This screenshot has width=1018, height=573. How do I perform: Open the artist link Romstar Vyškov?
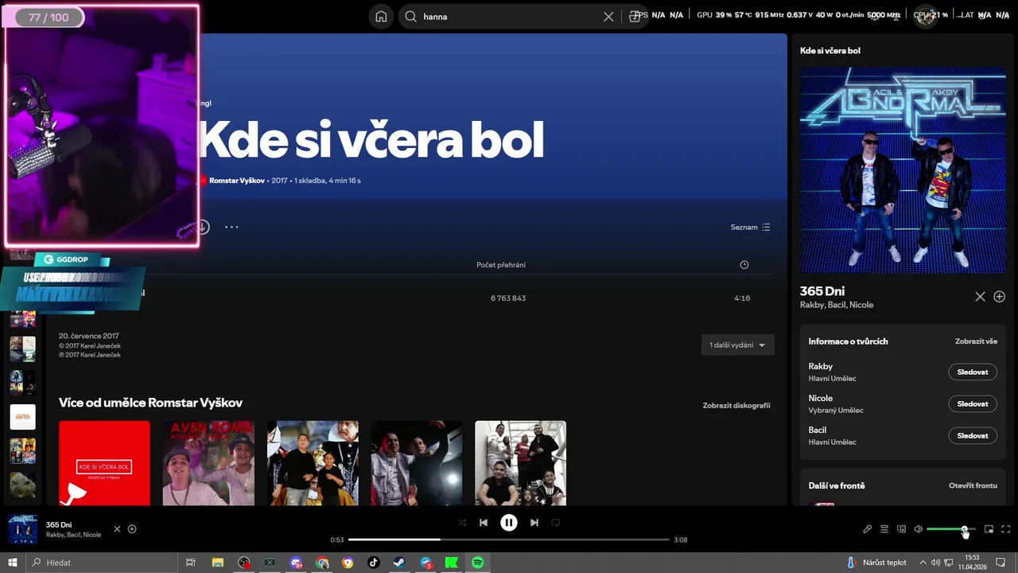[237, 181]
